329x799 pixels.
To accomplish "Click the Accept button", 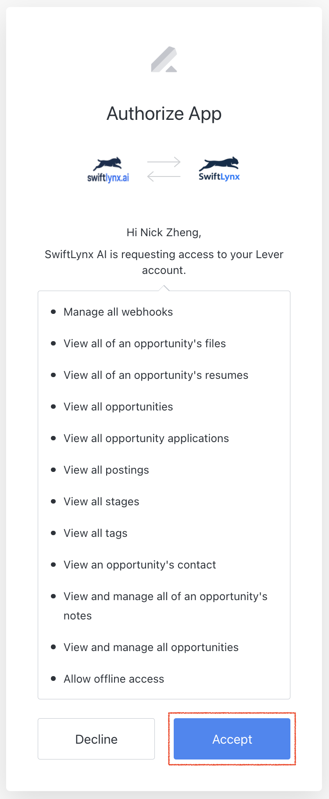I will click(232, 739).
